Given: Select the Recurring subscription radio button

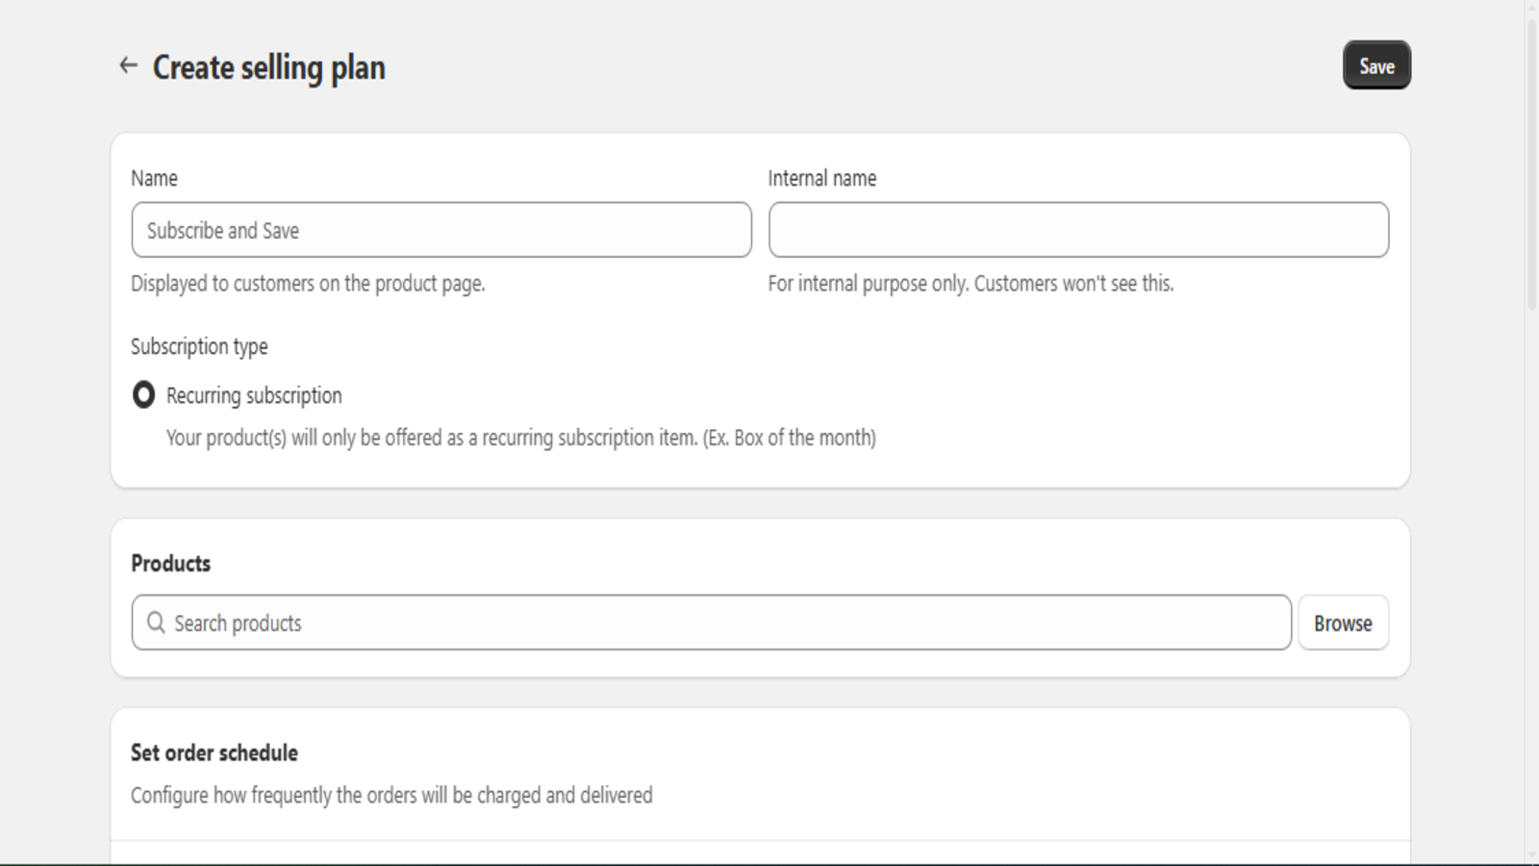Looking at the screenshot, I should [143, 395].
